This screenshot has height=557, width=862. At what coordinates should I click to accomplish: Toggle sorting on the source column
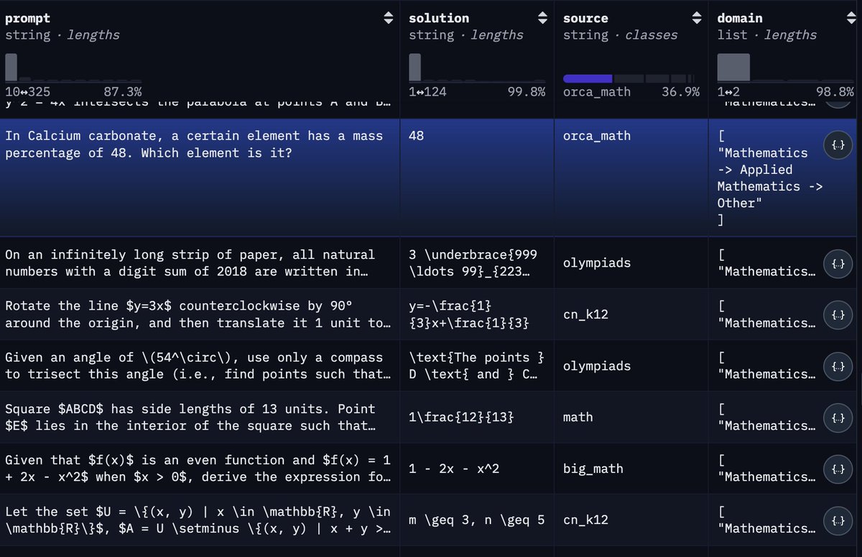tap(696, 18)
